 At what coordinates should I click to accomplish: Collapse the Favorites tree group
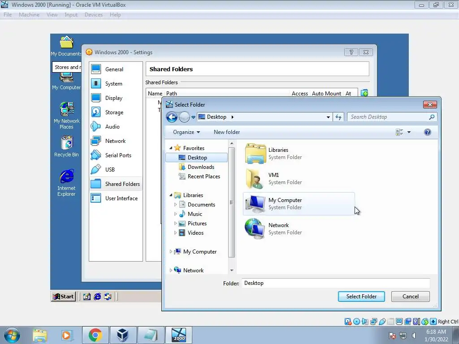(171, 148)
